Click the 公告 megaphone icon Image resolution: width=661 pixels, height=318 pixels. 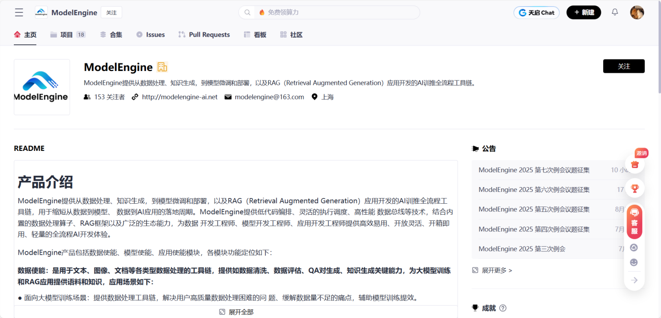(475, 149)
